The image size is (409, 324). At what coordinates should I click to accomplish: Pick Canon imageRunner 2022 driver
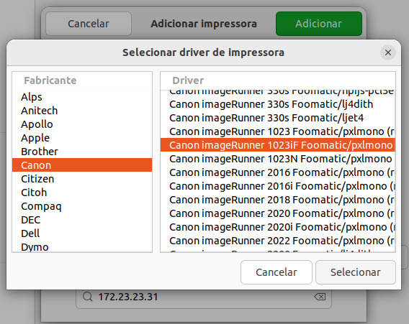click(x=278, y=241)
